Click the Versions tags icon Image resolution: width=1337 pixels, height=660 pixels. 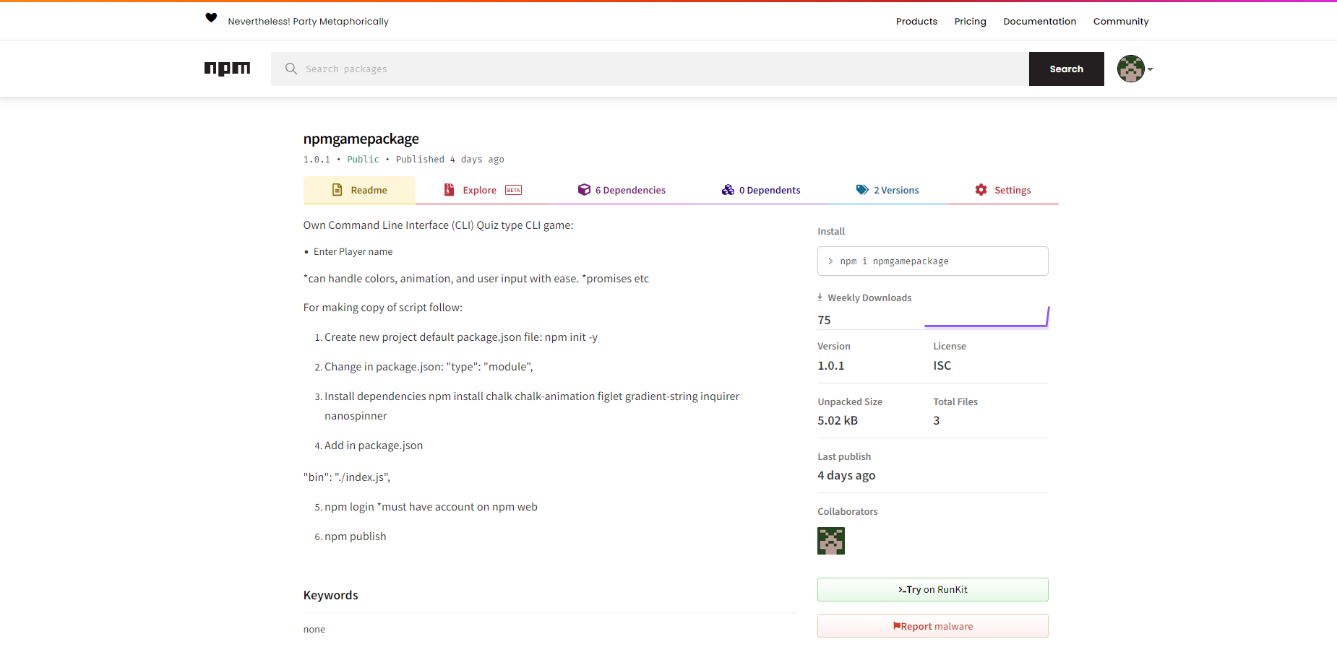[862, 190]
